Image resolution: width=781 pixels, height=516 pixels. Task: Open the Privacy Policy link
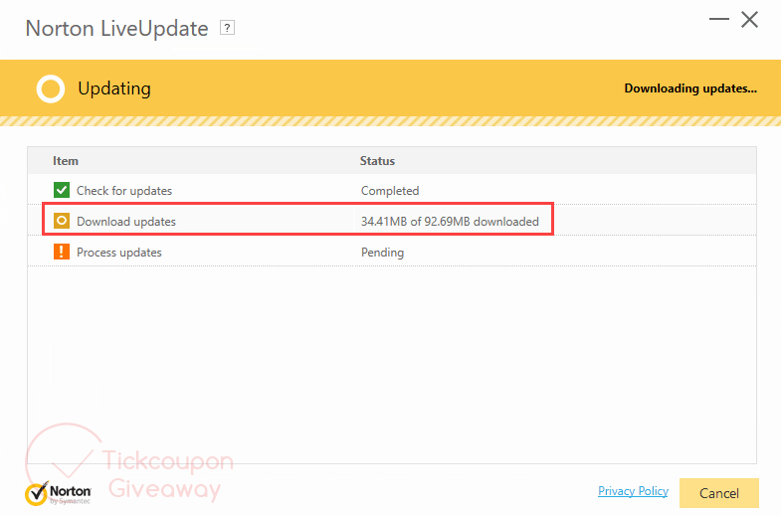[633, 491]
